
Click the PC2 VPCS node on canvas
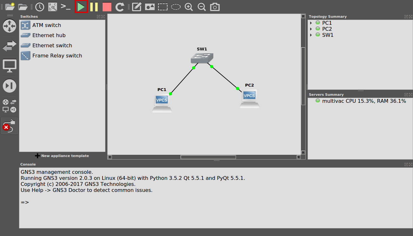click(x=250, y=99)
